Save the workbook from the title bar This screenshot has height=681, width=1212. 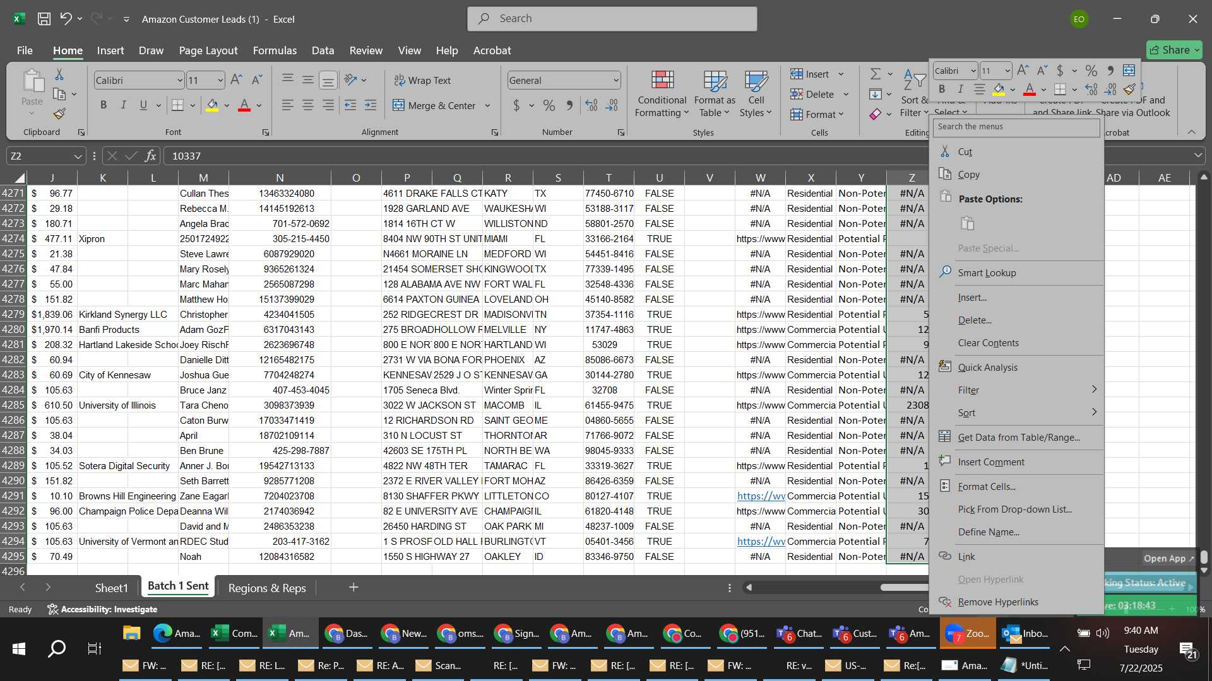pos(44,19)
